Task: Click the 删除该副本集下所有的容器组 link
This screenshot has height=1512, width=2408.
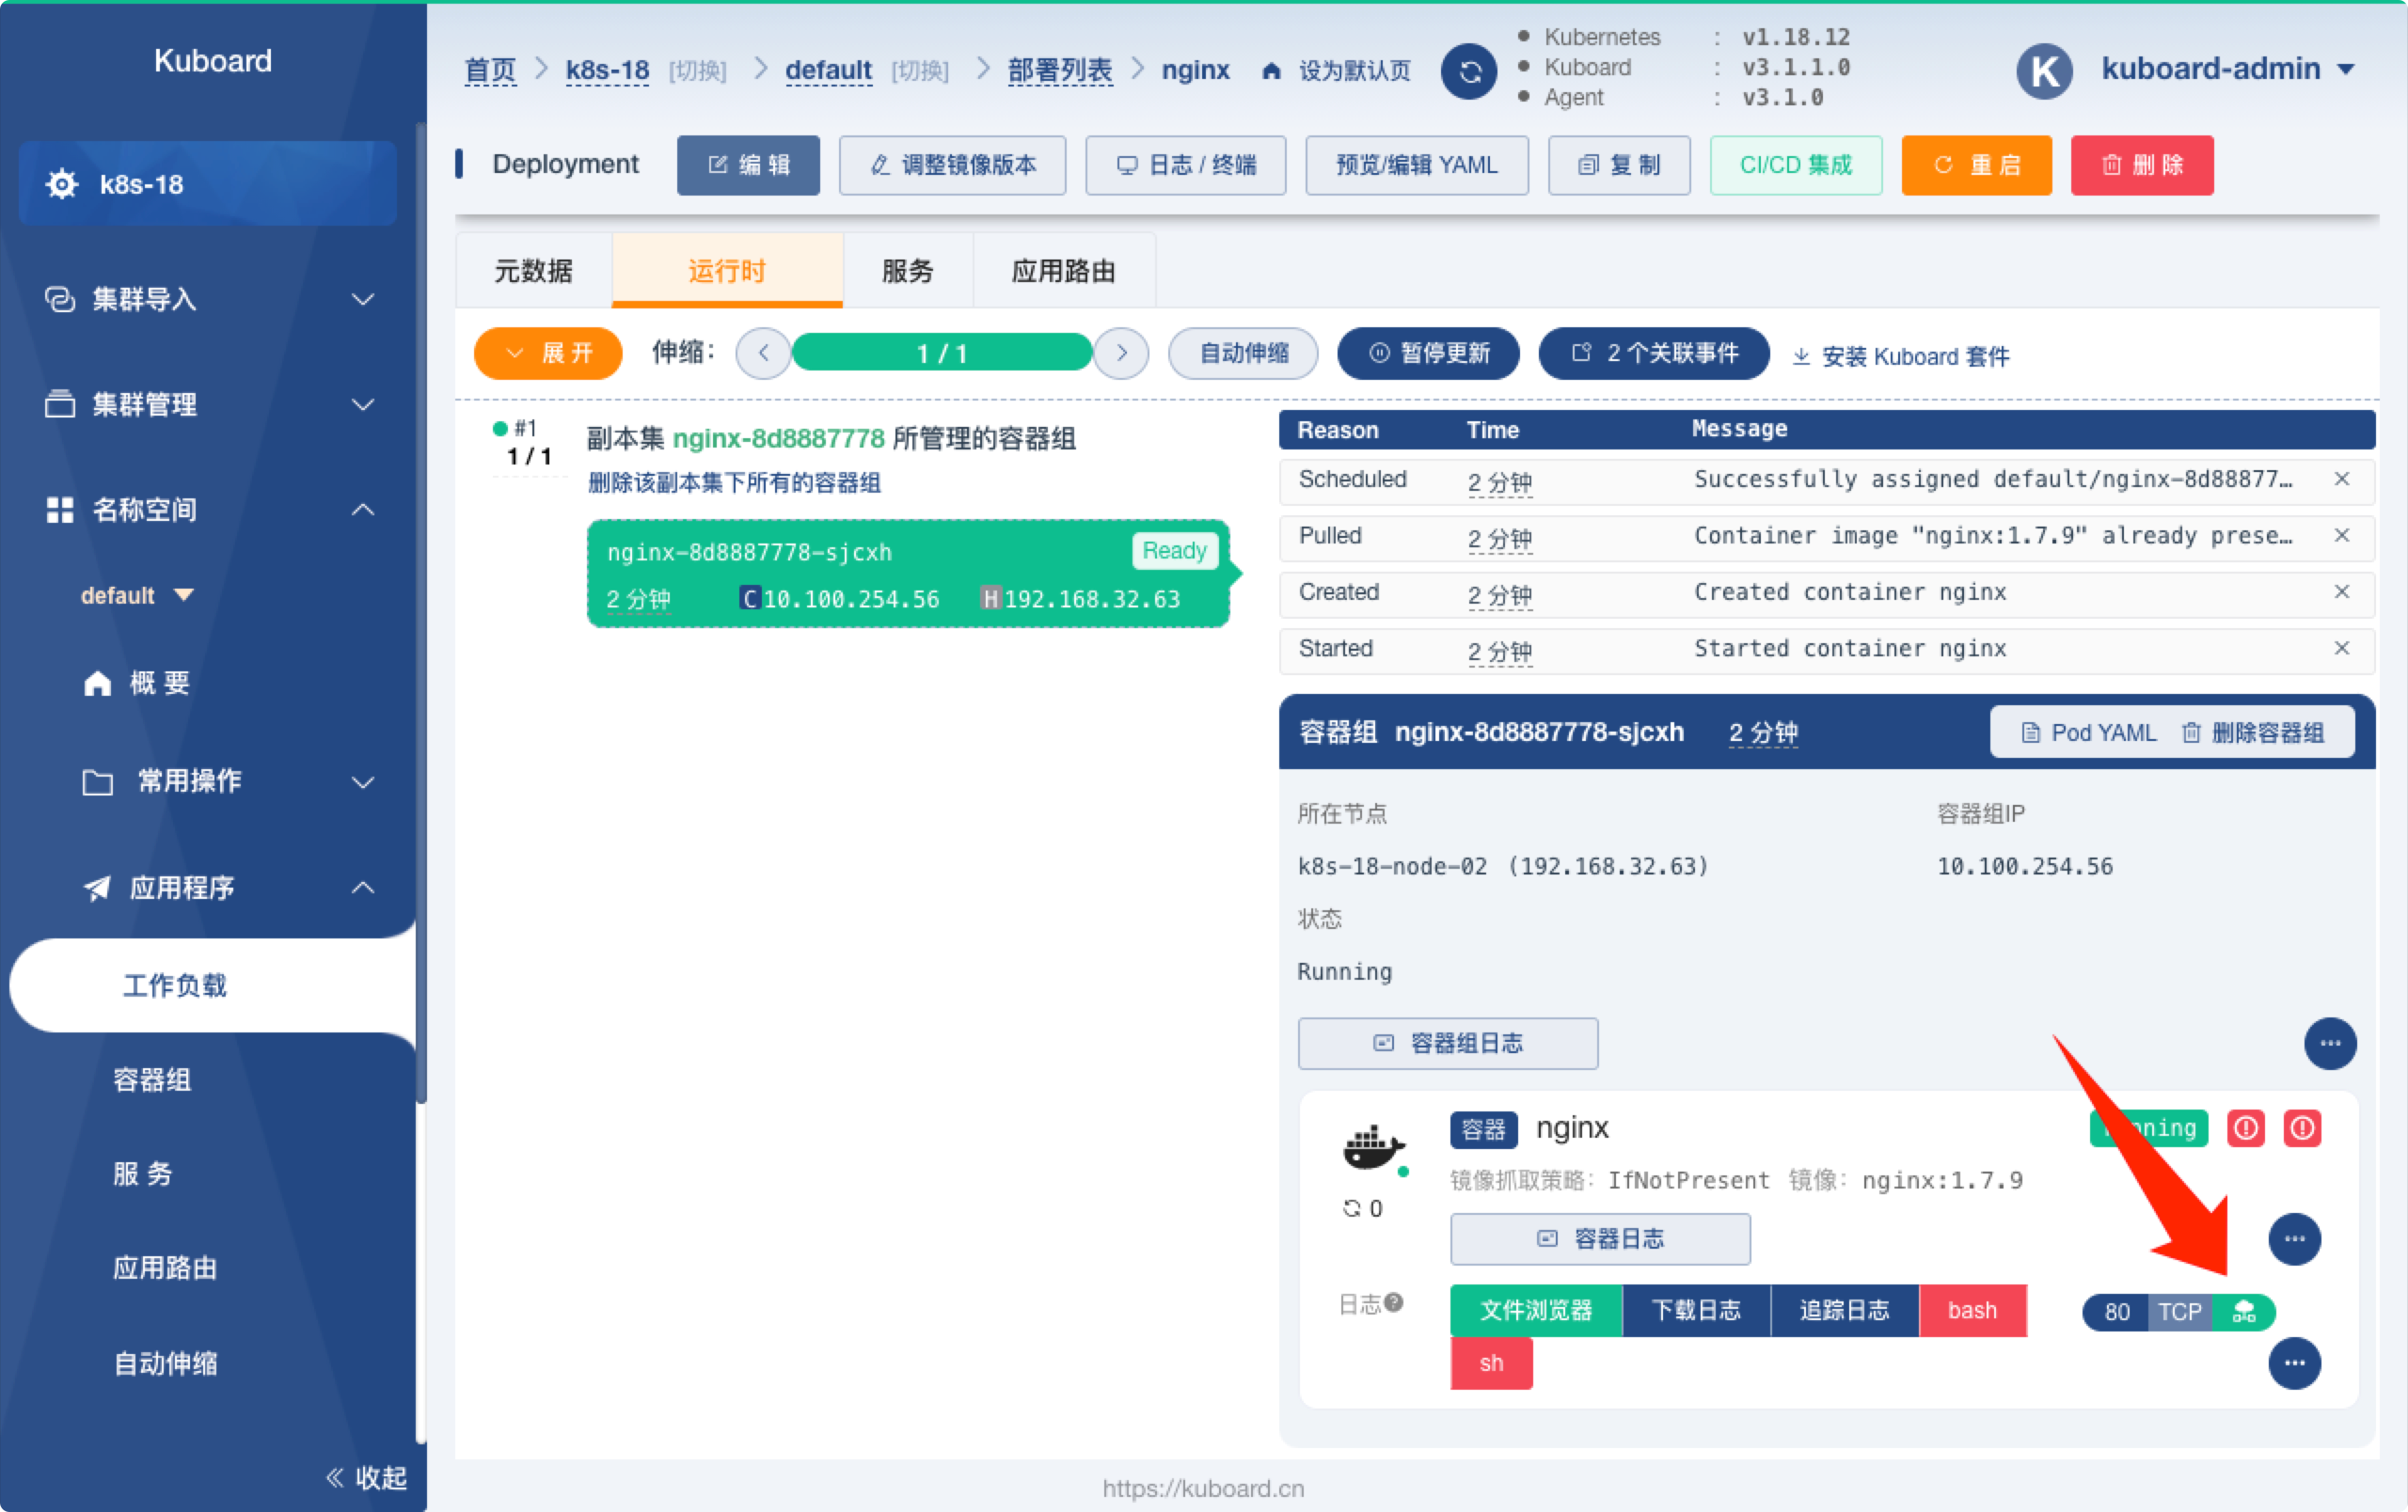Action: [x=733, y=482]
